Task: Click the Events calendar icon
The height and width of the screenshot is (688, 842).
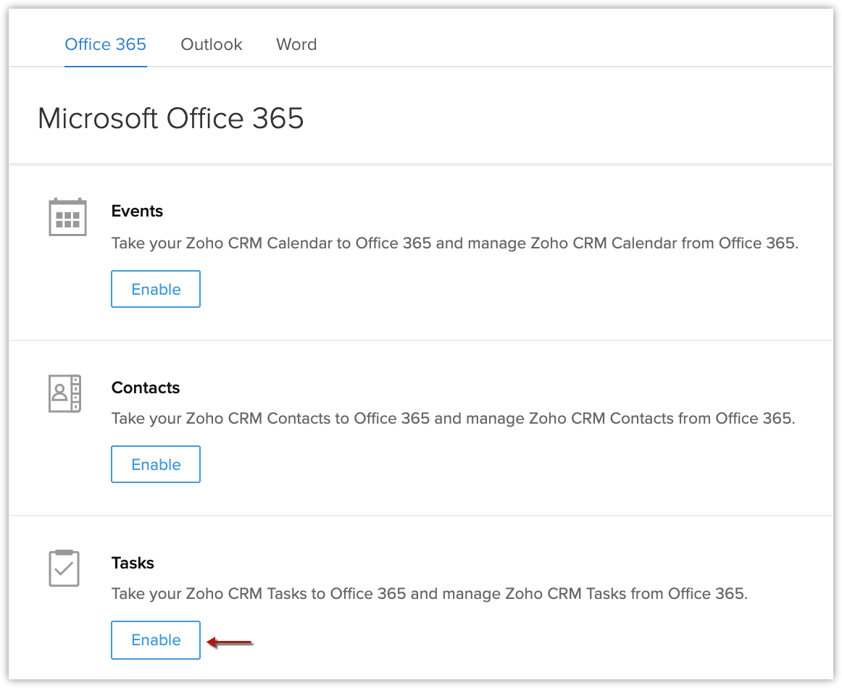Action: (x=67, y=217)
